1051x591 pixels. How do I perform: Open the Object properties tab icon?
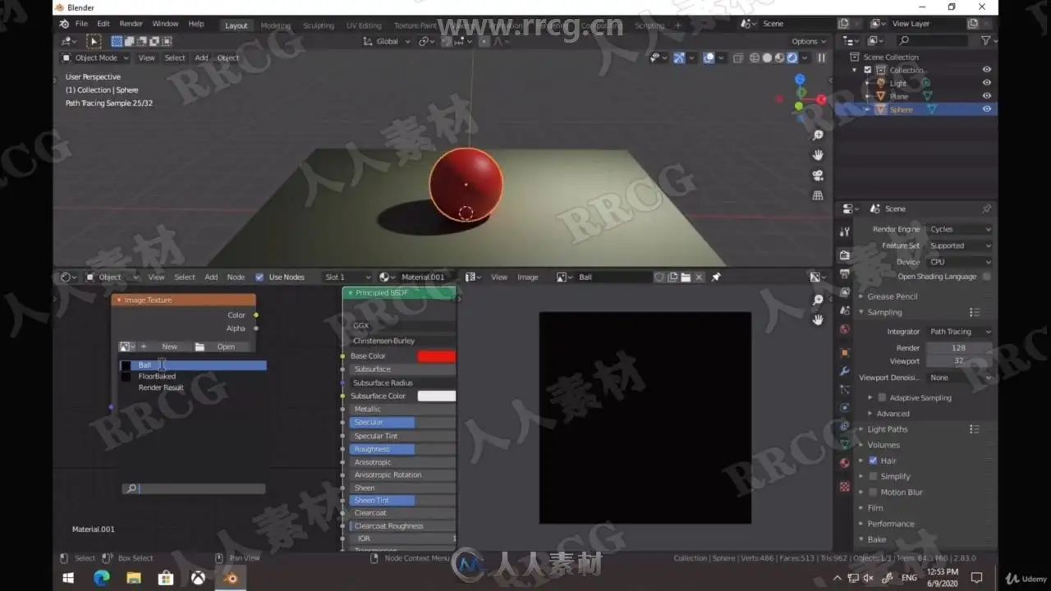[x=844, y=353]
